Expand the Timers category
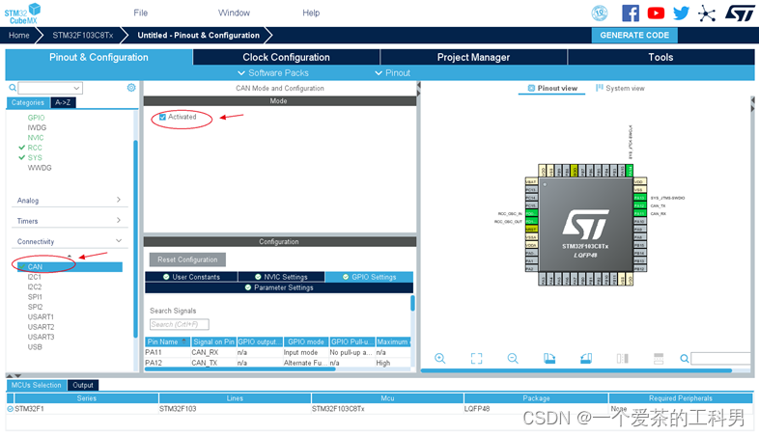Viewport: 759px width, 436px height. click(x=70, y=221)
